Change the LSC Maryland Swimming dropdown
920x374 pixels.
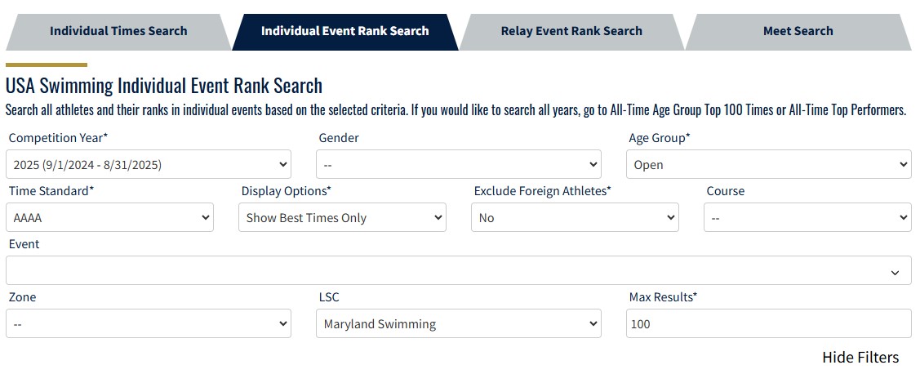coord(458,324)
